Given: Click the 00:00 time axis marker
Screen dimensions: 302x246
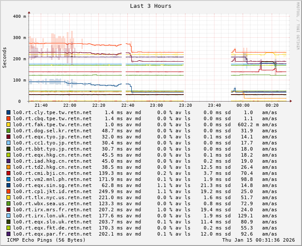Looking at the screenshot, I should pos(243,105).
